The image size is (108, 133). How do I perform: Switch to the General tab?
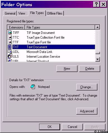click(10, 13)
